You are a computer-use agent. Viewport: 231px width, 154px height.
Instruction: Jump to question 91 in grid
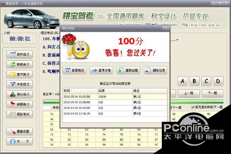tap(52, 145)
